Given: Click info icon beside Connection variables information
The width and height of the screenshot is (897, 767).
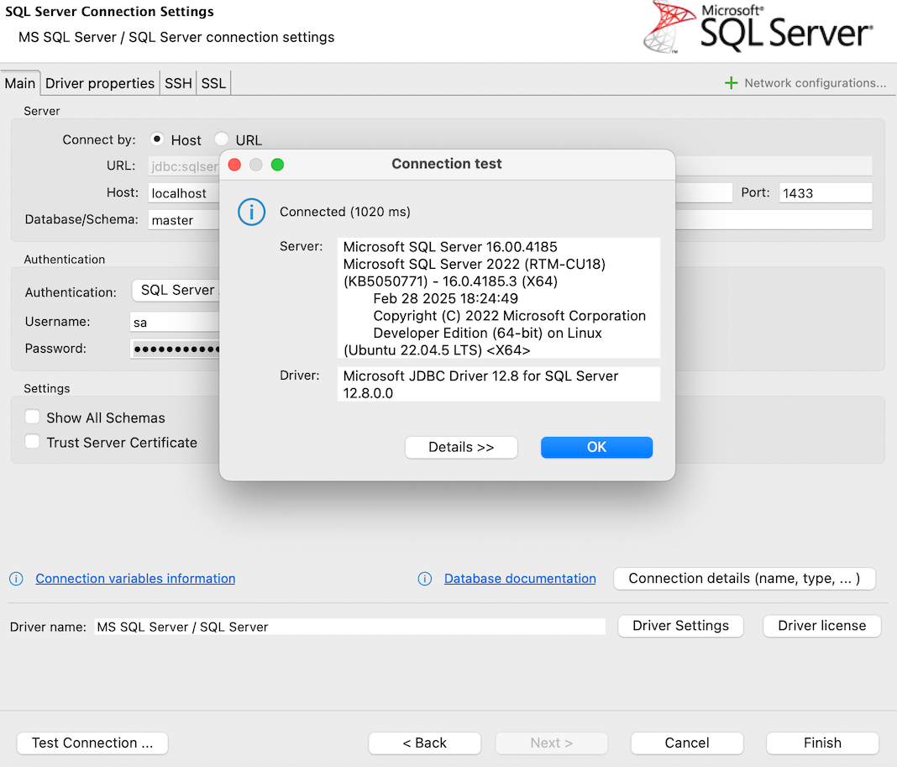Looking at the screenshot, I should tap(16, 579).
